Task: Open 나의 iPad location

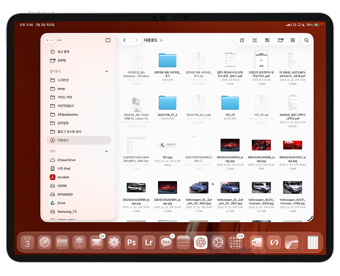Action: click(79, 168)
